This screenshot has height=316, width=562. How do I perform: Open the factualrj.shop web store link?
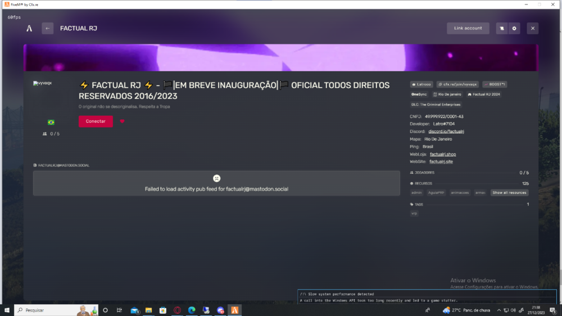coord(443,154)
